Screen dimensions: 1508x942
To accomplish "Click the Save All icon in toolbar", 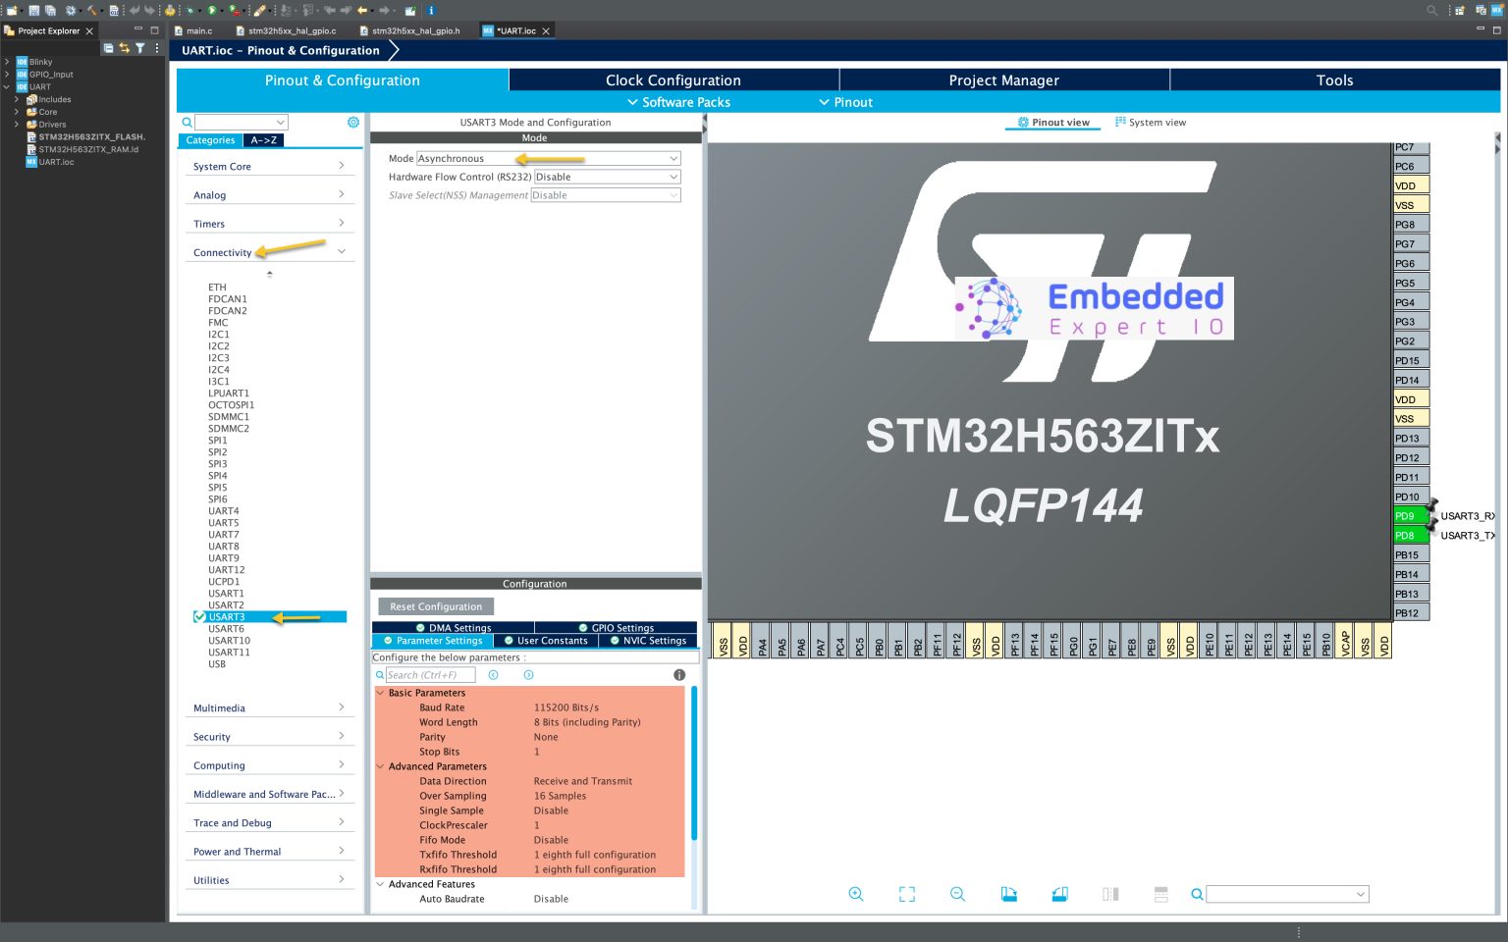I will pyautogui.click(x=50, y=11).
